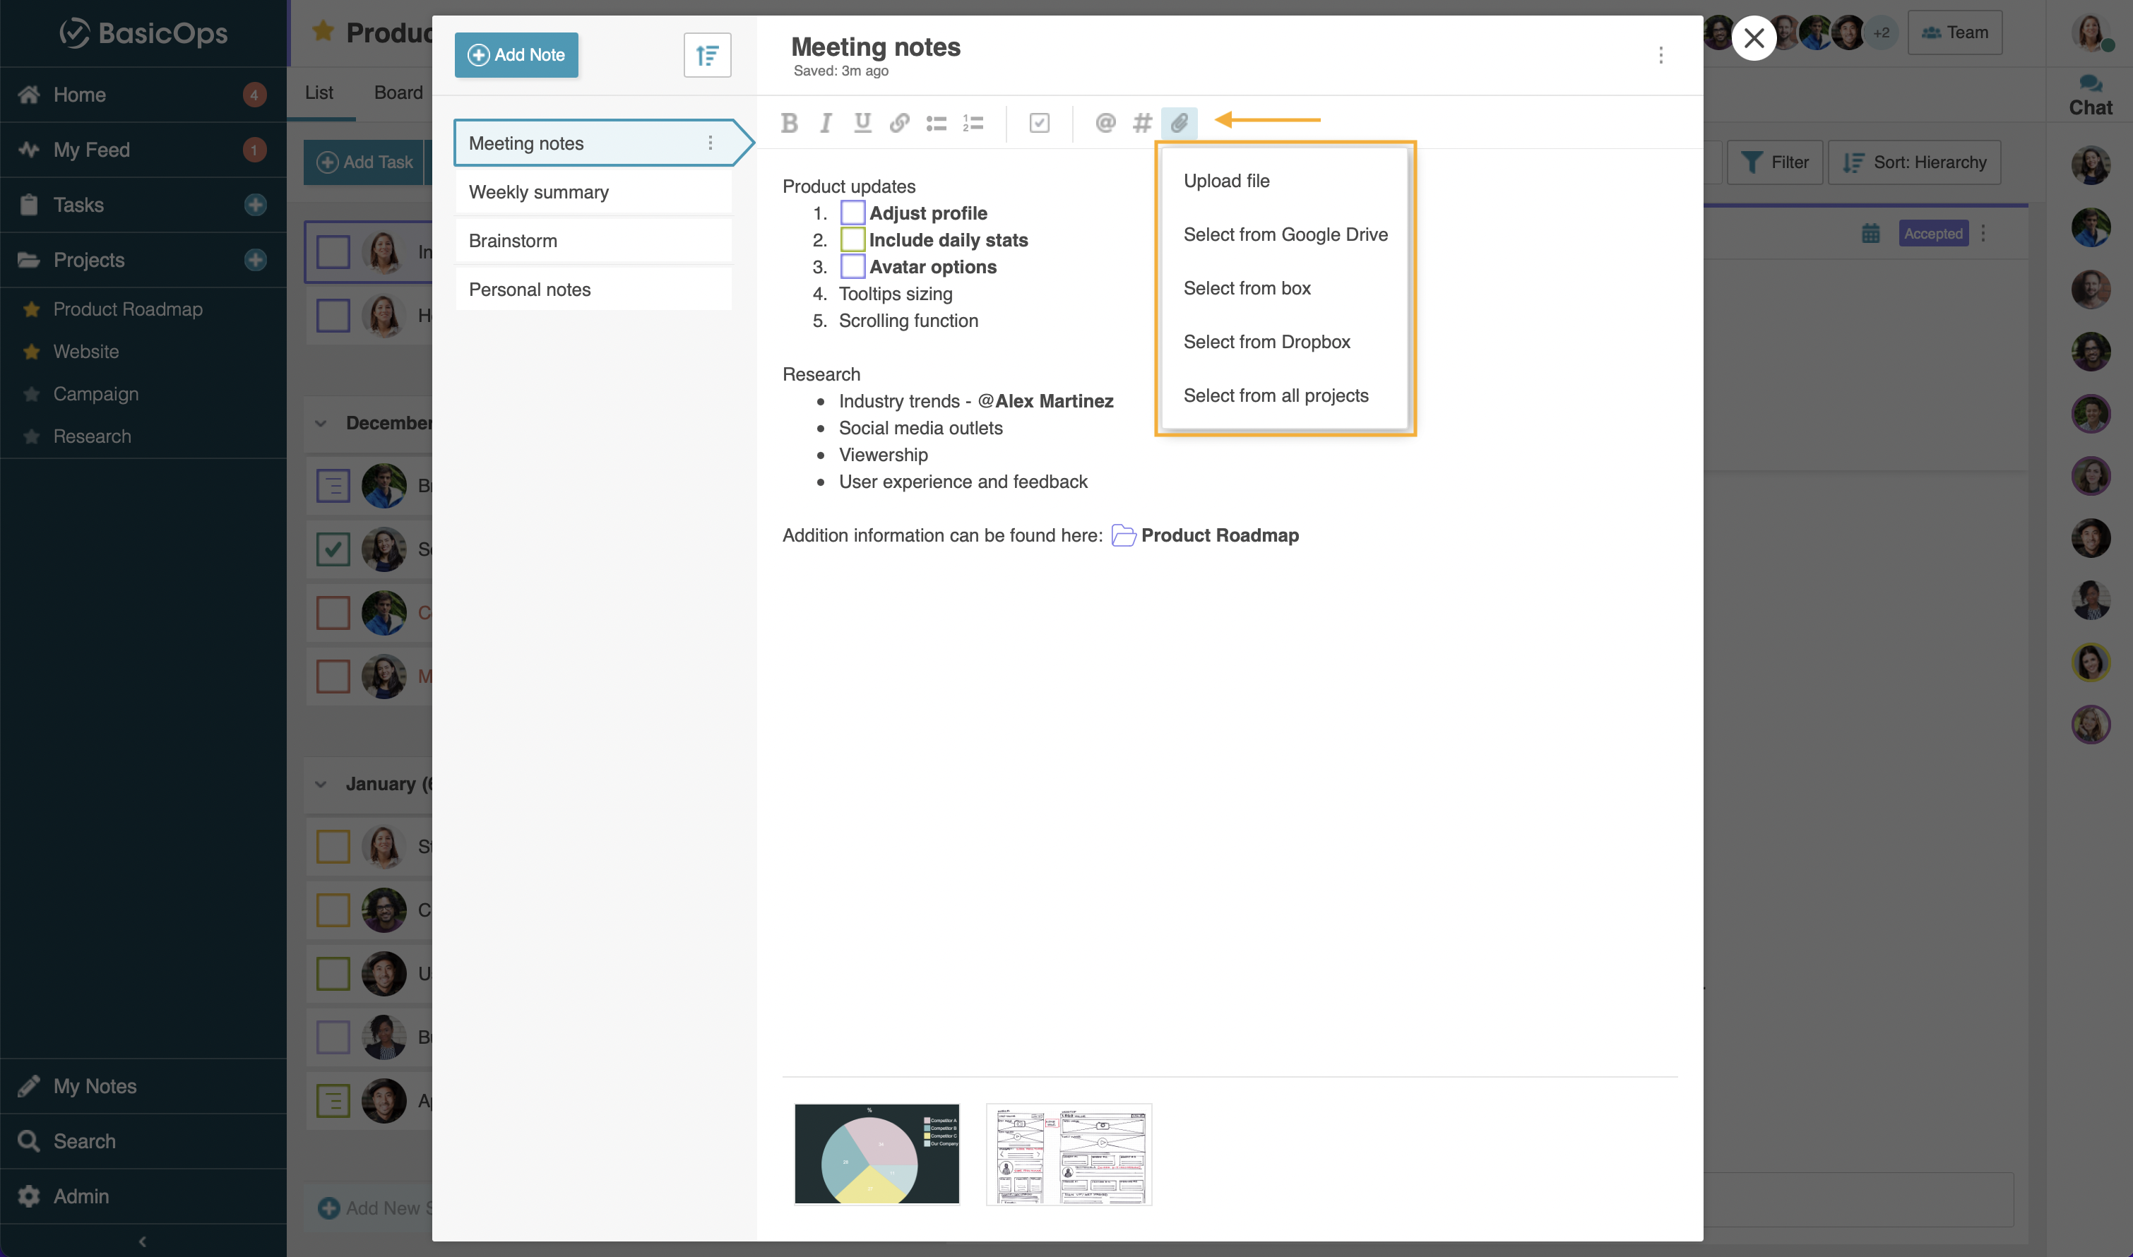Open the Brainstorm note

tap(513, 241)
